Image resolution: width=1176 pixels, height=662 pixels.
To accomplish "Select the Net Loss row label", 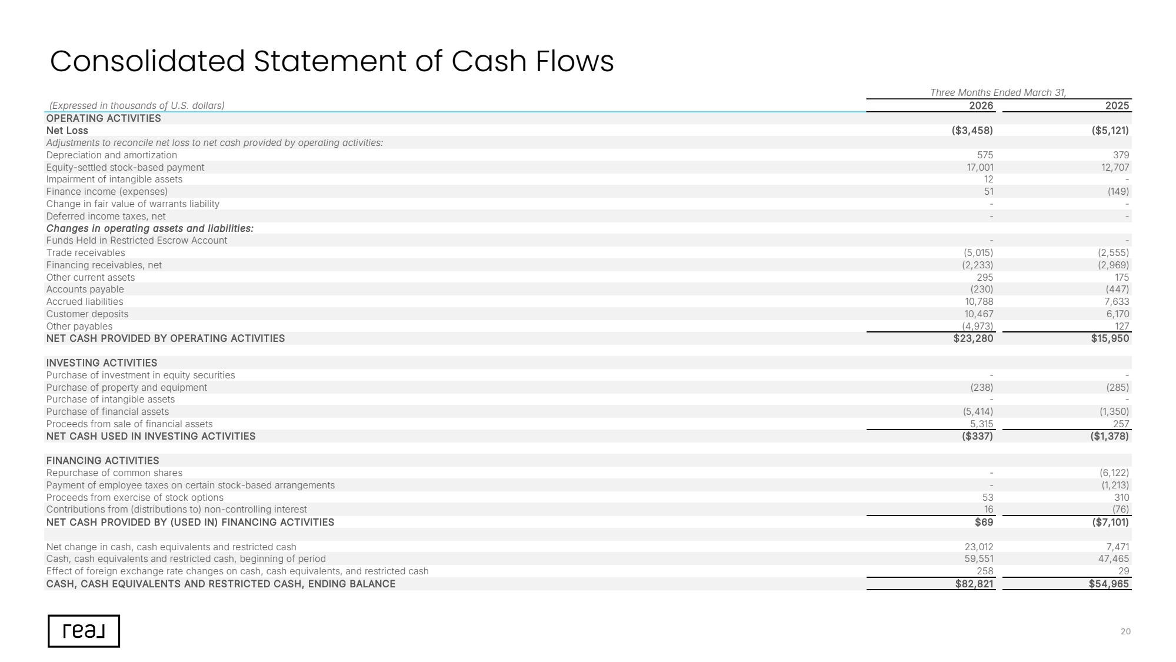I will (67, 131).
